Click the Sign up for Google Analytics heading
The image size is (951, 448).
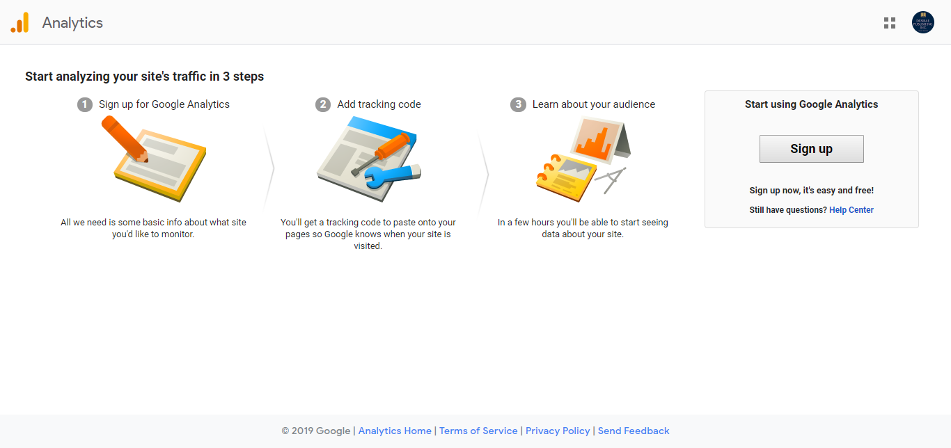(x=164, y=104)
